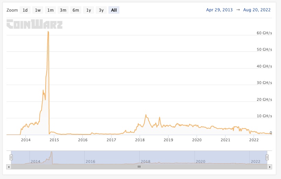Click the left navigator range handle

[11, 157]
